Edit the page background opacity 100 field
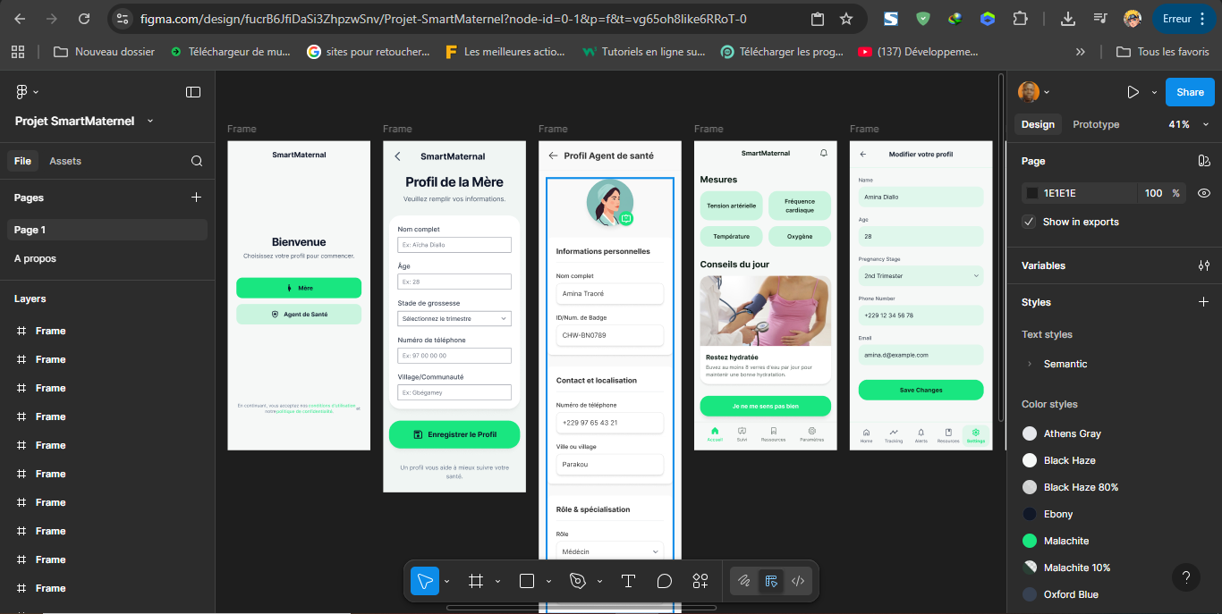 [1154, 193]
